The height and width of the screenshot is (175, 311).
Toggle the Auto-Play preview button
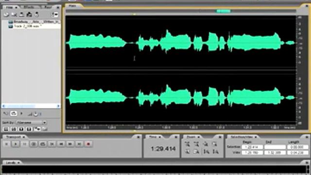coord(6,114)
